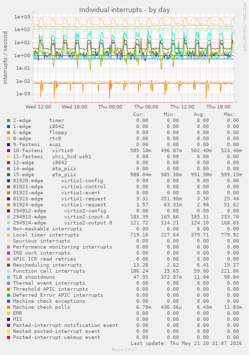This screenshot has height=355, width=249.
Task: Click the light green virtio2-output.0 swatch
Action: point(9,223)
